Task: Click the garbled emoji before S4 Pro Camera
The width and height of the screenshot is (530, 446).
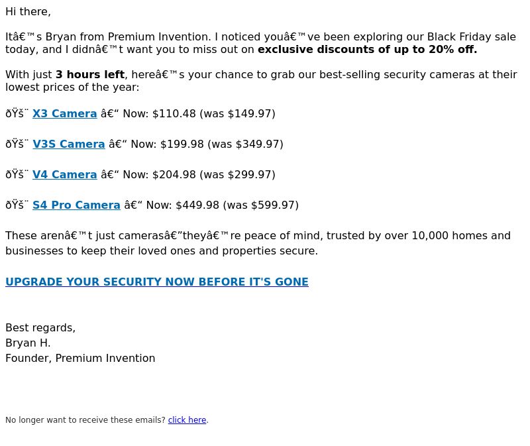Action: click(17, 205)
